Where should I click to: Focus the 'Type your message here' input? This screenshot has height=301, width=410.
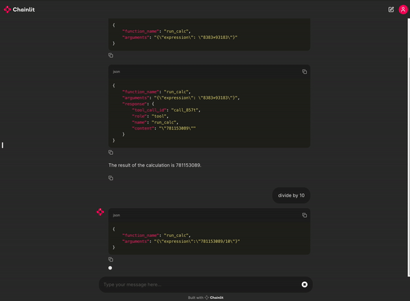pyautogui.click(x=200, y=285)
